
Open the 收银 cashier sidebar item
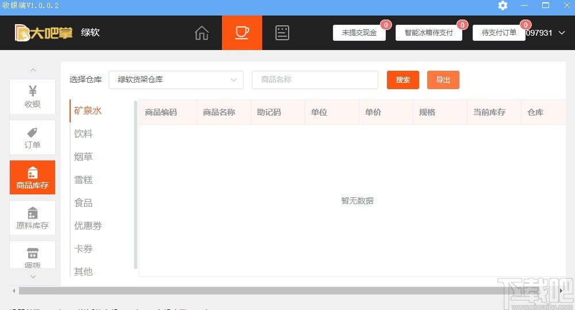click(33, 97)
